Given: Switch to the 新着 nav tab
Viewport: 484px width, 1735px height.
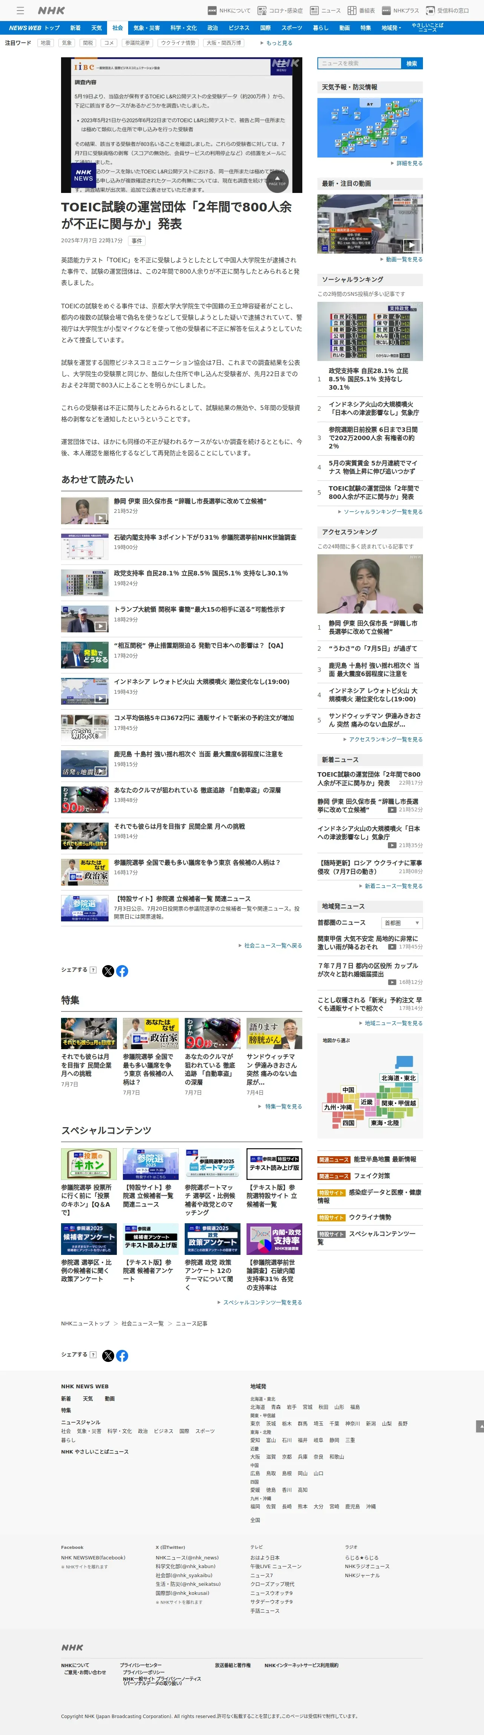Looking at the screenshot, I should click(75, 28).
